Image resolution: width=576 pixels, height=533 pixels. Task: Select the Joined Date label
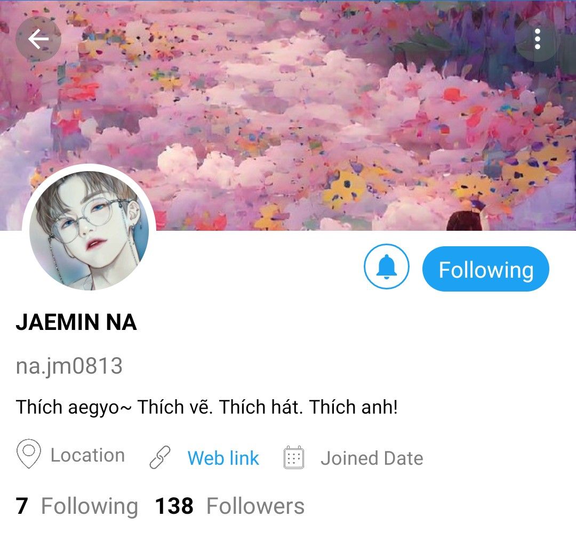point(372,458)
